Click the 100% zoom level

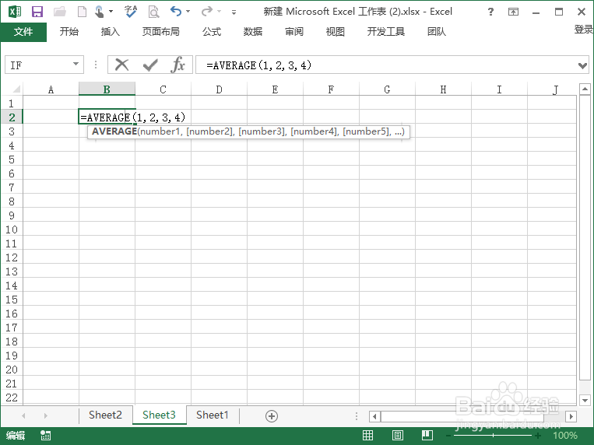565,436
